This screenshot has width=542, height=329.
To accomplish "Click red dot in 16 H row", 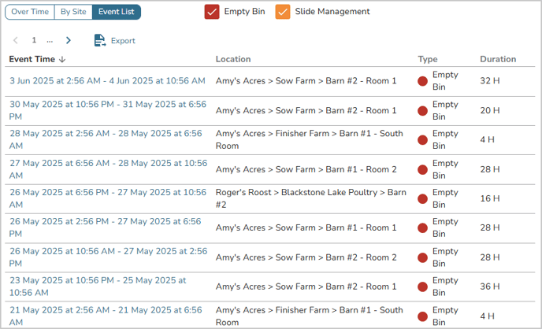I will point(422,199).
